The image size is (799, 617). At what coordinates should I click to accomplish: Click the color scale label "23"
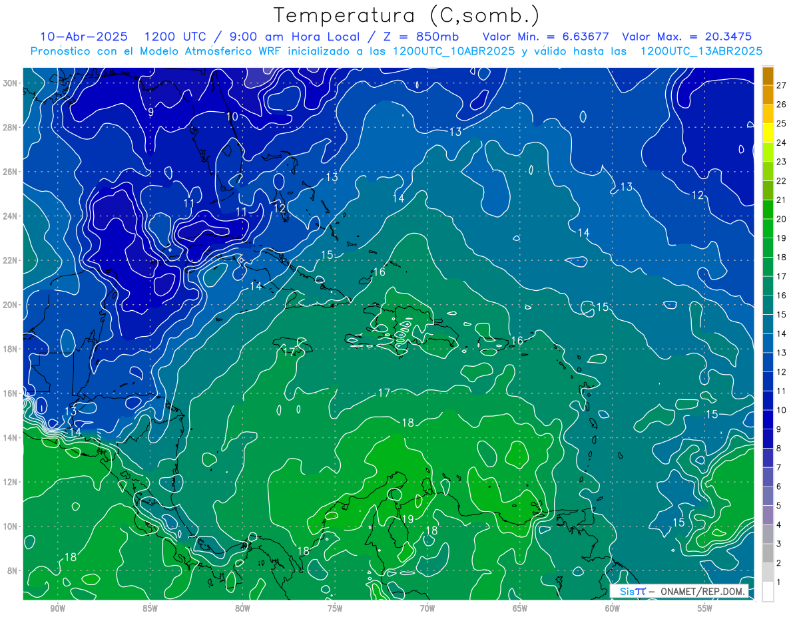coord(782,162)
